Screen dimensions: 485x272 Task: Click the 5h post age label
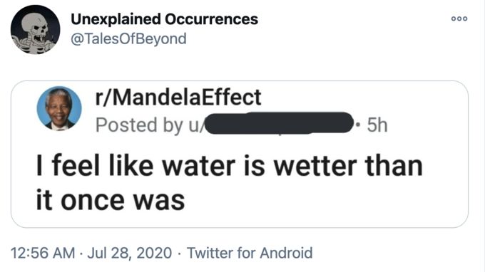click(x=377, y=125)
